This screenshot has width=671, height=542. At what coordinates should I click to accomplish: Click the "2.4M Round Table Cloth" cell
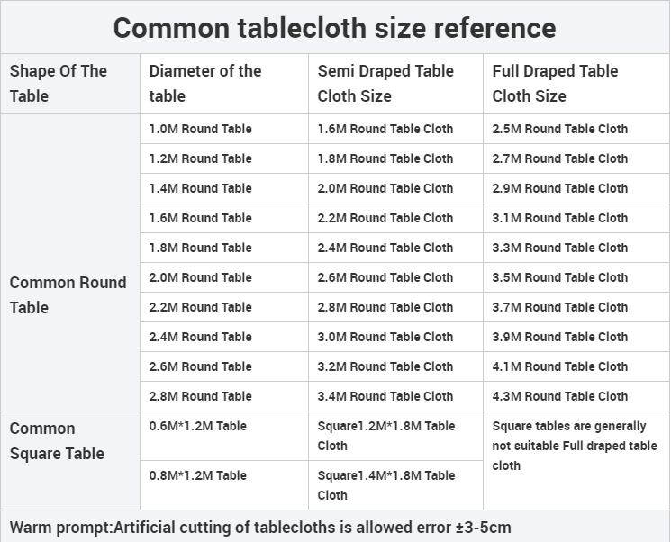(x=385, y=248)
